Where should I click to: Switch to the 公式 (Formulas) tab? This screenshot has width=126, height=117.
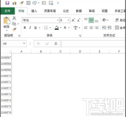coord(66,11)
